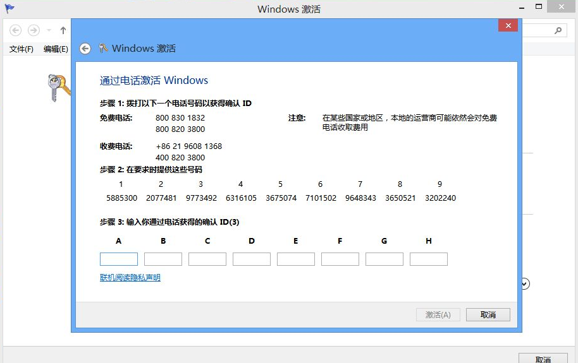The image size is (578, 363).
Task: Click the Windows 激活 icon in dialog header
Action: [x=104, y=49]
